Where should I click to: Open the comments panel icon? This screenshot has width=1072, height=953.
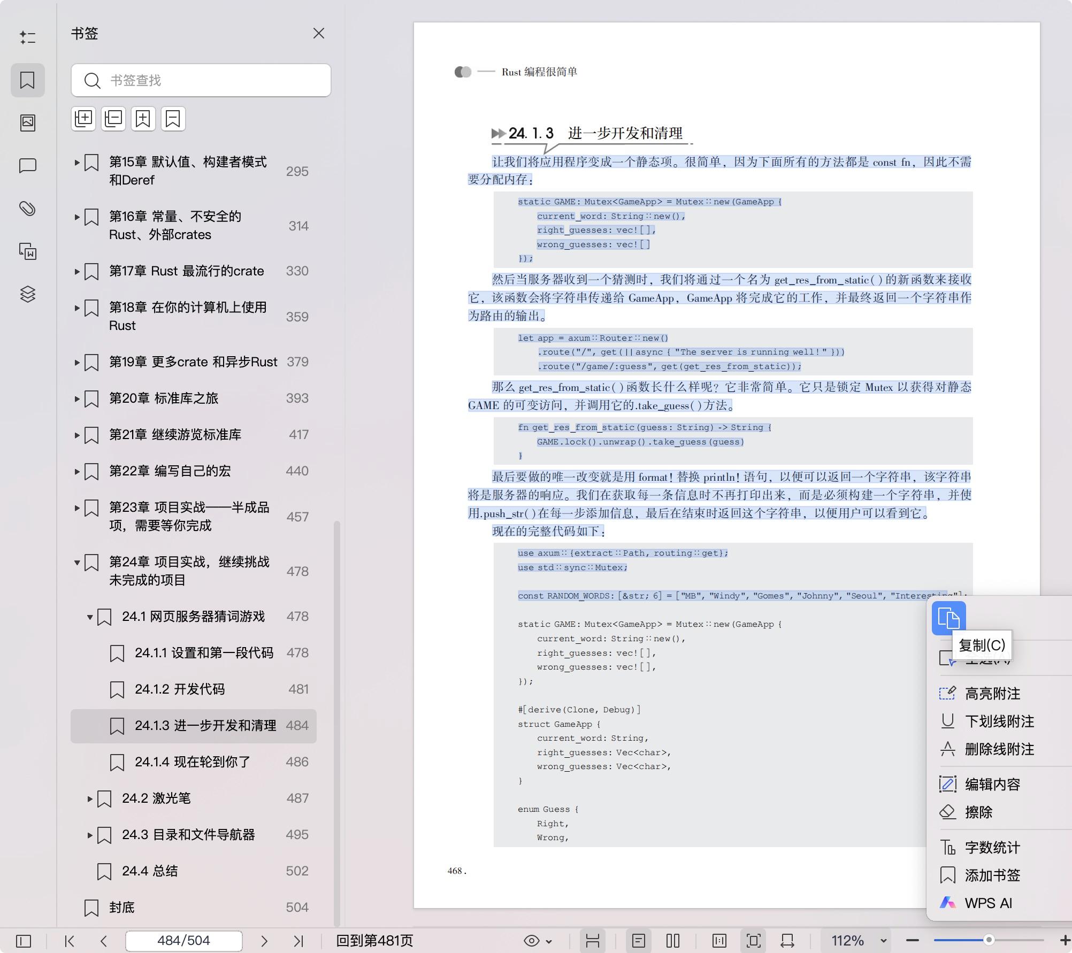click(x=28, y=166)
